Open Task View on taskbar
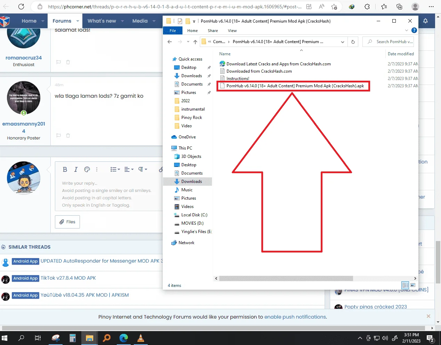Viewport: 441px width, 345px height. pos(38,338)
